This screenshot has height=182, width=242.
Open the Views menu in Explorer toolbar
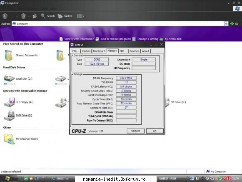80,16
